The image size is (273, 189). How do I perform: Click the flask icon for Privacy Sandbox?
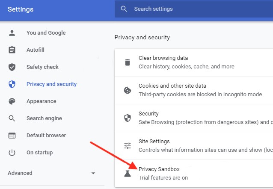point(128,174)
